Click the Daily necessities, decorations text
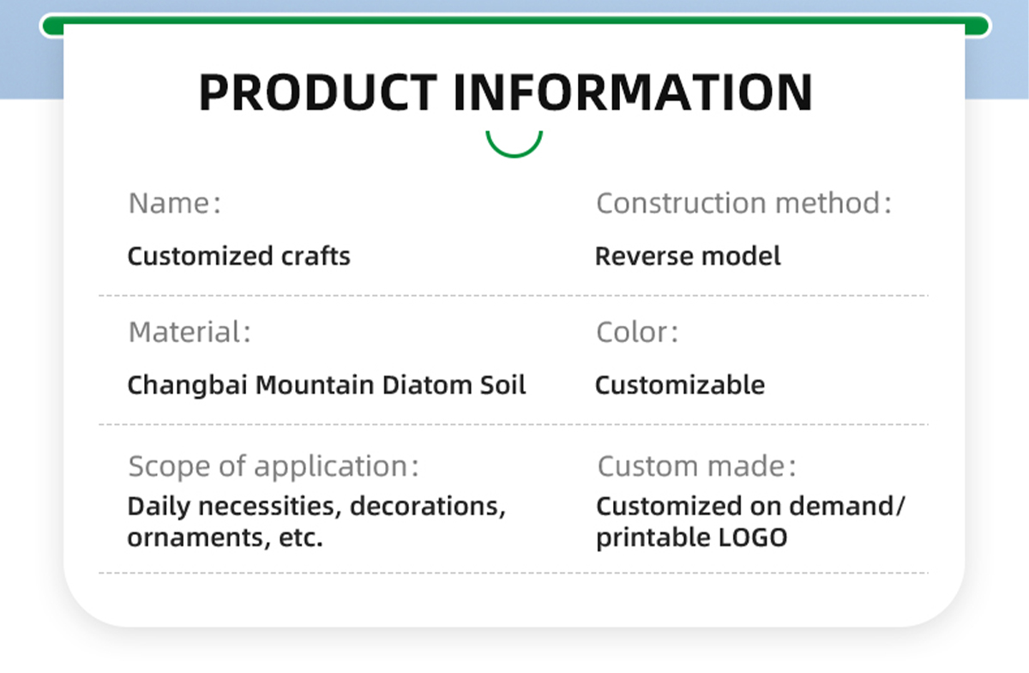 coord(316,506)
